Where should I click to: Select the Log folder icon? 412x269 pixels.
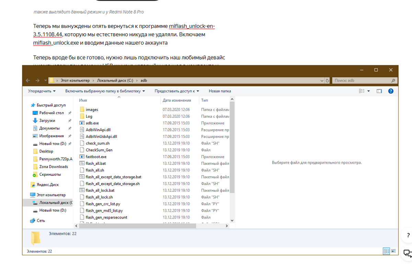pyautogui.click(x=82, y=116)
